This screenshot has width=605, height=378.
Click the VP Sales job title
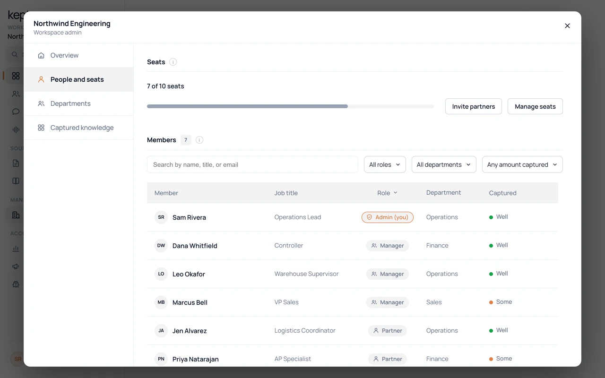(286, 302)
